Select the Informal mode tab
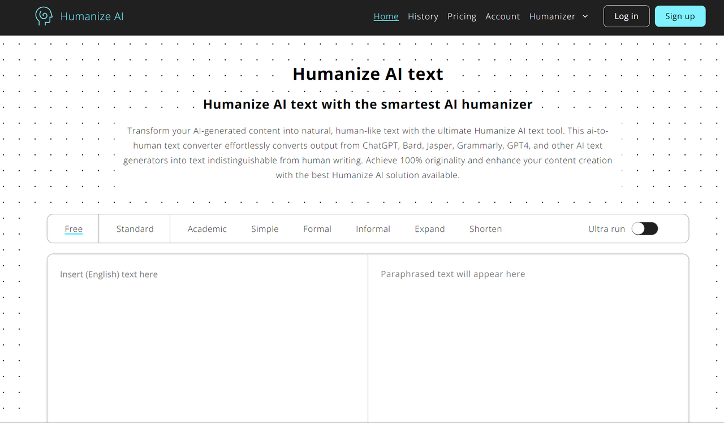The width and height of the screenshot is (724, 423). [373, 229]
